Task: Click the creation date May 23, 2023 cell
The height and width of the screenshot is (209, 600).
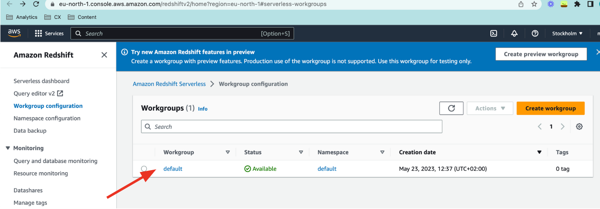Action: point(443,169)
